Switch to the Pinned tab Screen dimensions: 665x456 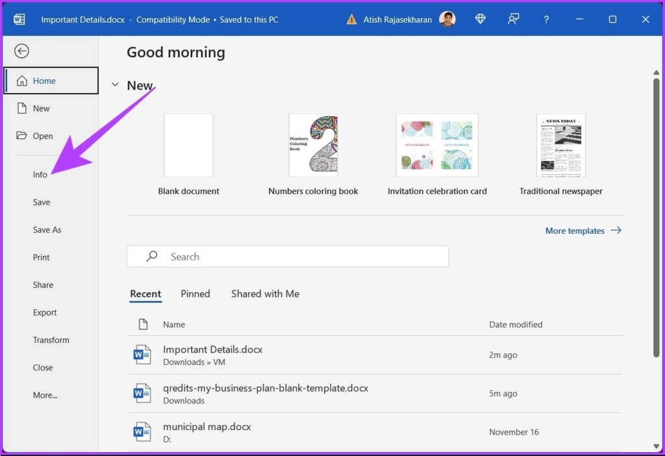pos(195,294)
